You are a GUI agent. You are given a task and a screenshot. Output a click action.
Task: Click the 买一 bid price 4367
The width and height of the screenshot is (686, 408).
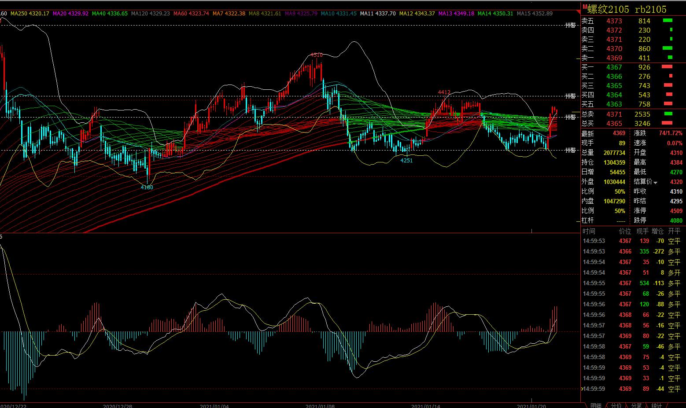click(614, 67)
